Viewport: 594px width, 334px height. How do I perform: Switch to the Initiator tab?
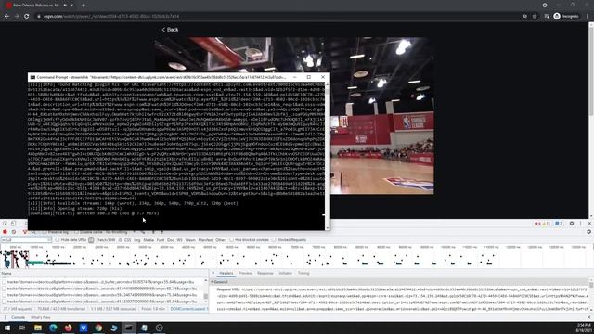286,273
